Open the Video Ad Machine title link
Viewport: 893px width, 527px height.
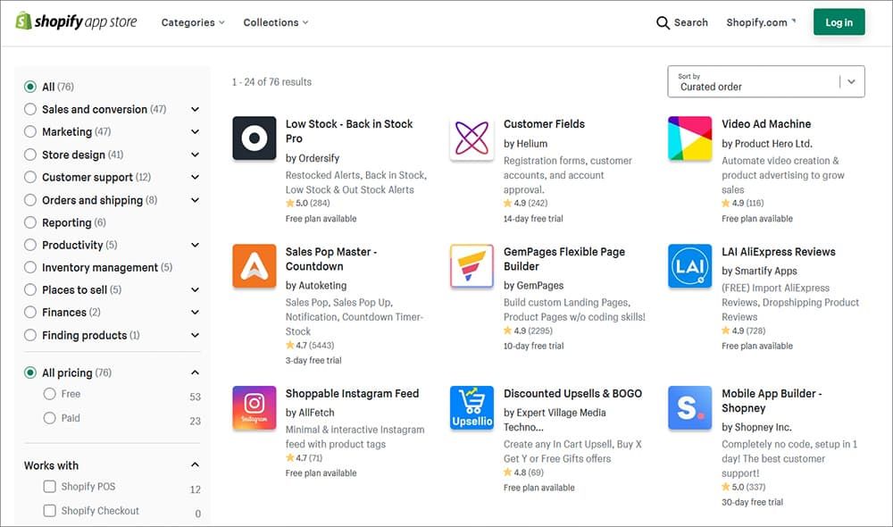point(766,123)
